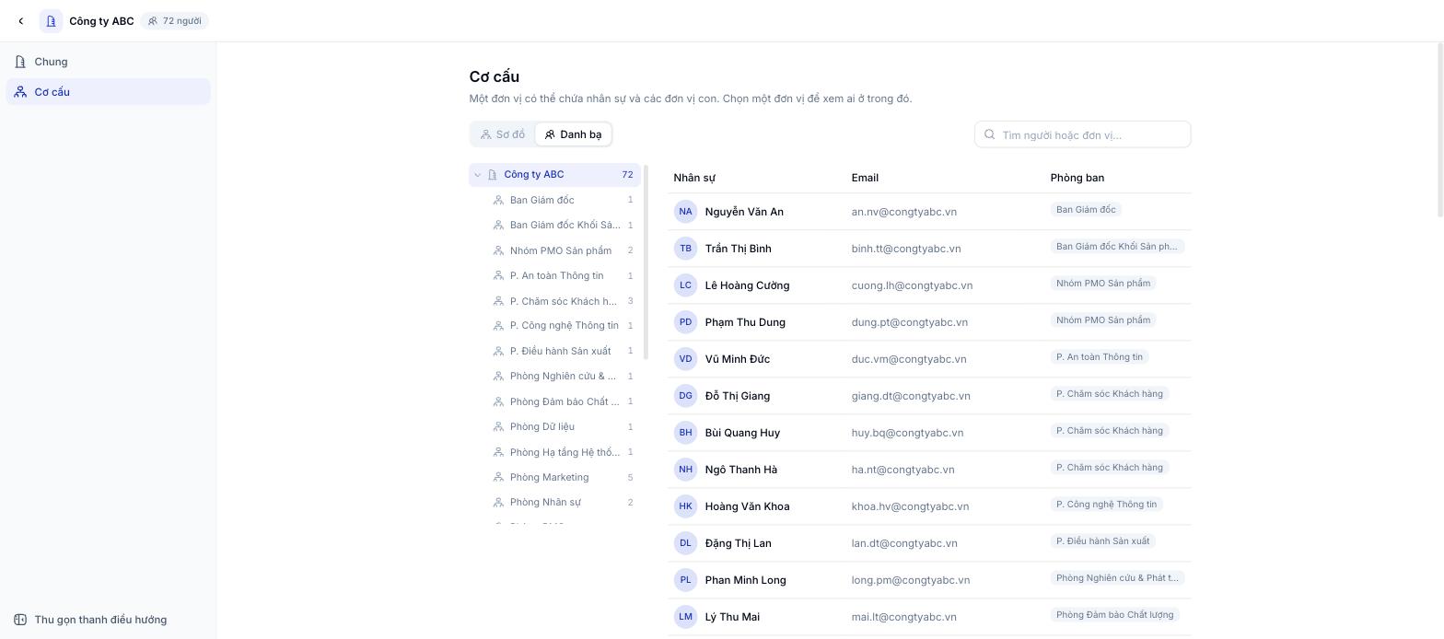The image size is (1444, 639).
Task: Select Phòng Dữ liệu tree unit
Action: point(554,426)
